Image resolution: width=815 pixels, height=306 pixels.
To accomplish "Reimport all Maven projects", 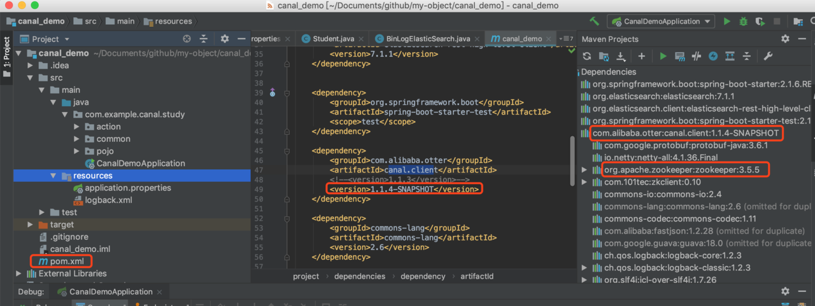I will click(x=587, y=56).
